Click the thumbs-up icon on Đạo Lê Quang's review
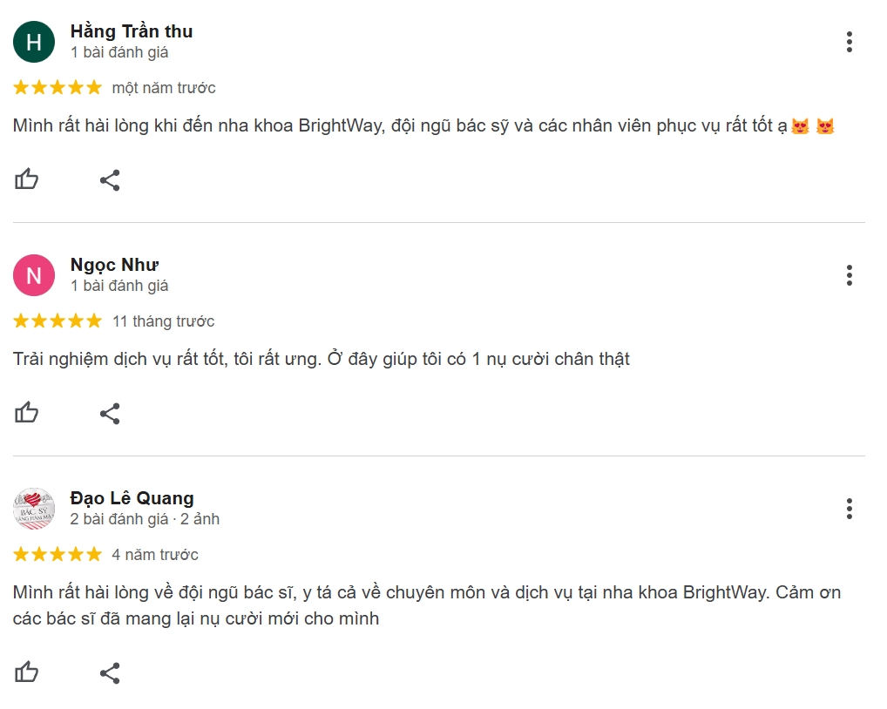The image size is (887, 709). [27, 672]
